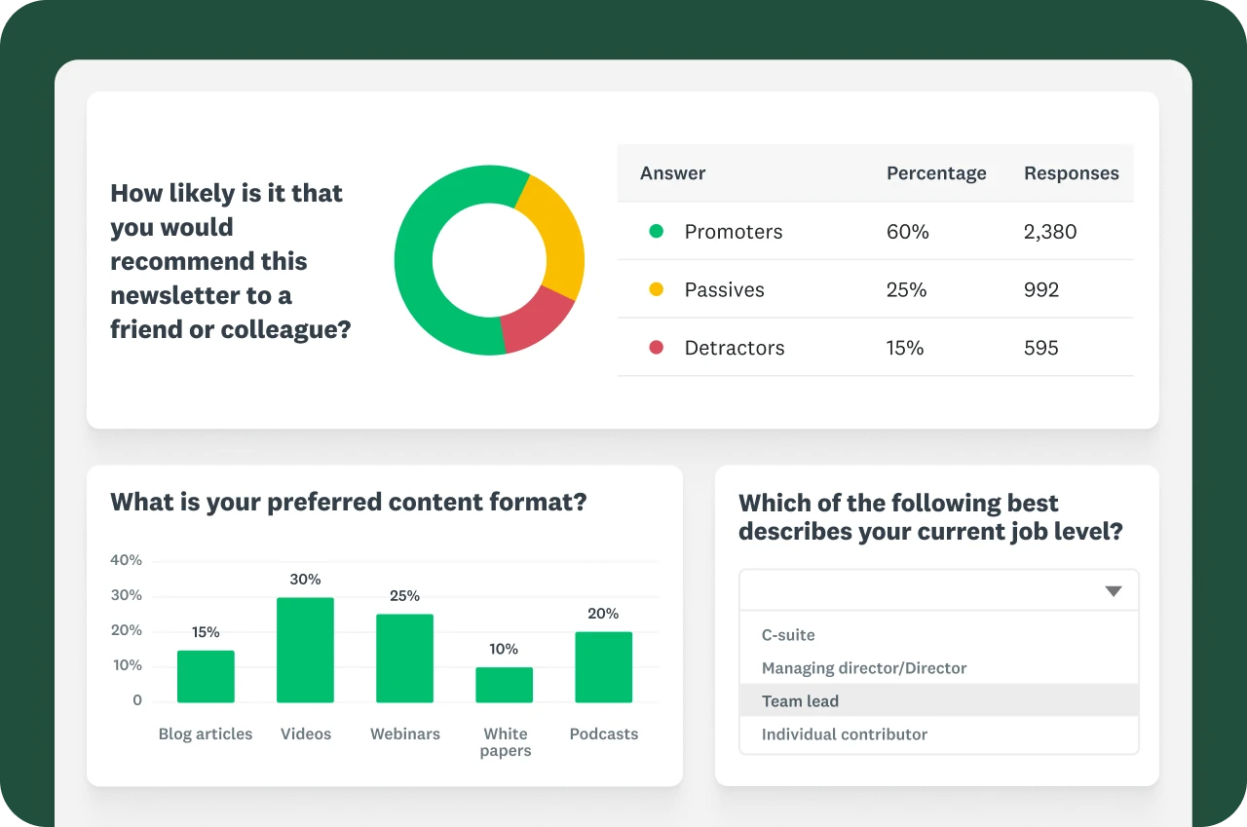Viewport: 1247px width, 827px height.
Task: Open the job level dropdown arrow
Action: 1114,591
